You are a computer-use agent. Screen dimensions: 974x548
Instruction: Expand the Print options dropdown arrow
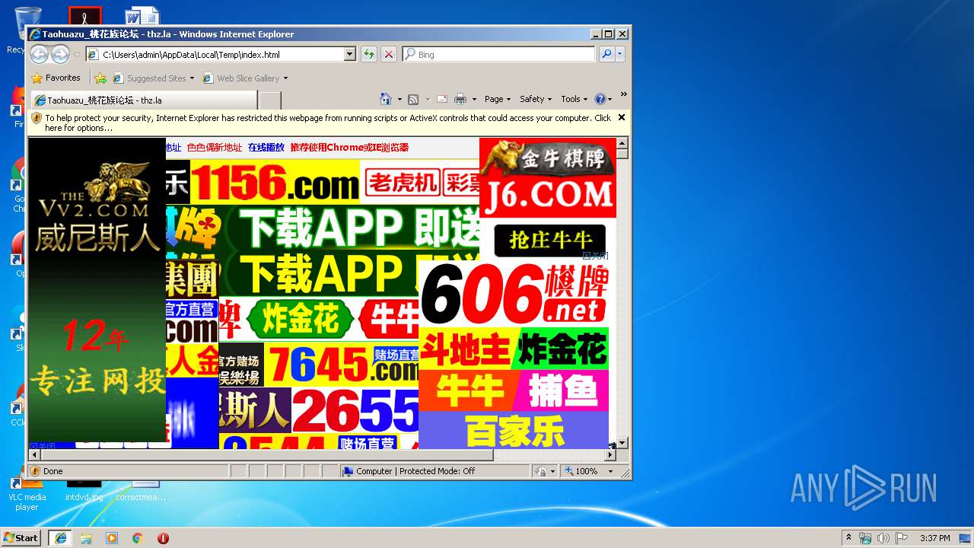[474, 99]
